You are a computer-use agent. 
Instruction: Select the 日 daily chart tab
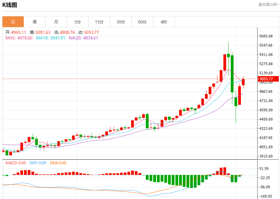(x=13, y=22)
